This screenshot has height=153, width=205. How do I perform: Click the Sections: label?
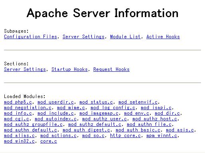(x=16, y=64)
